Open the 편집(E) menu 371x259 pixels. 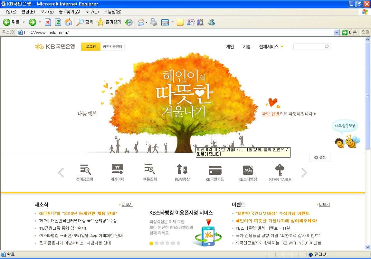[x=28, y=12]
